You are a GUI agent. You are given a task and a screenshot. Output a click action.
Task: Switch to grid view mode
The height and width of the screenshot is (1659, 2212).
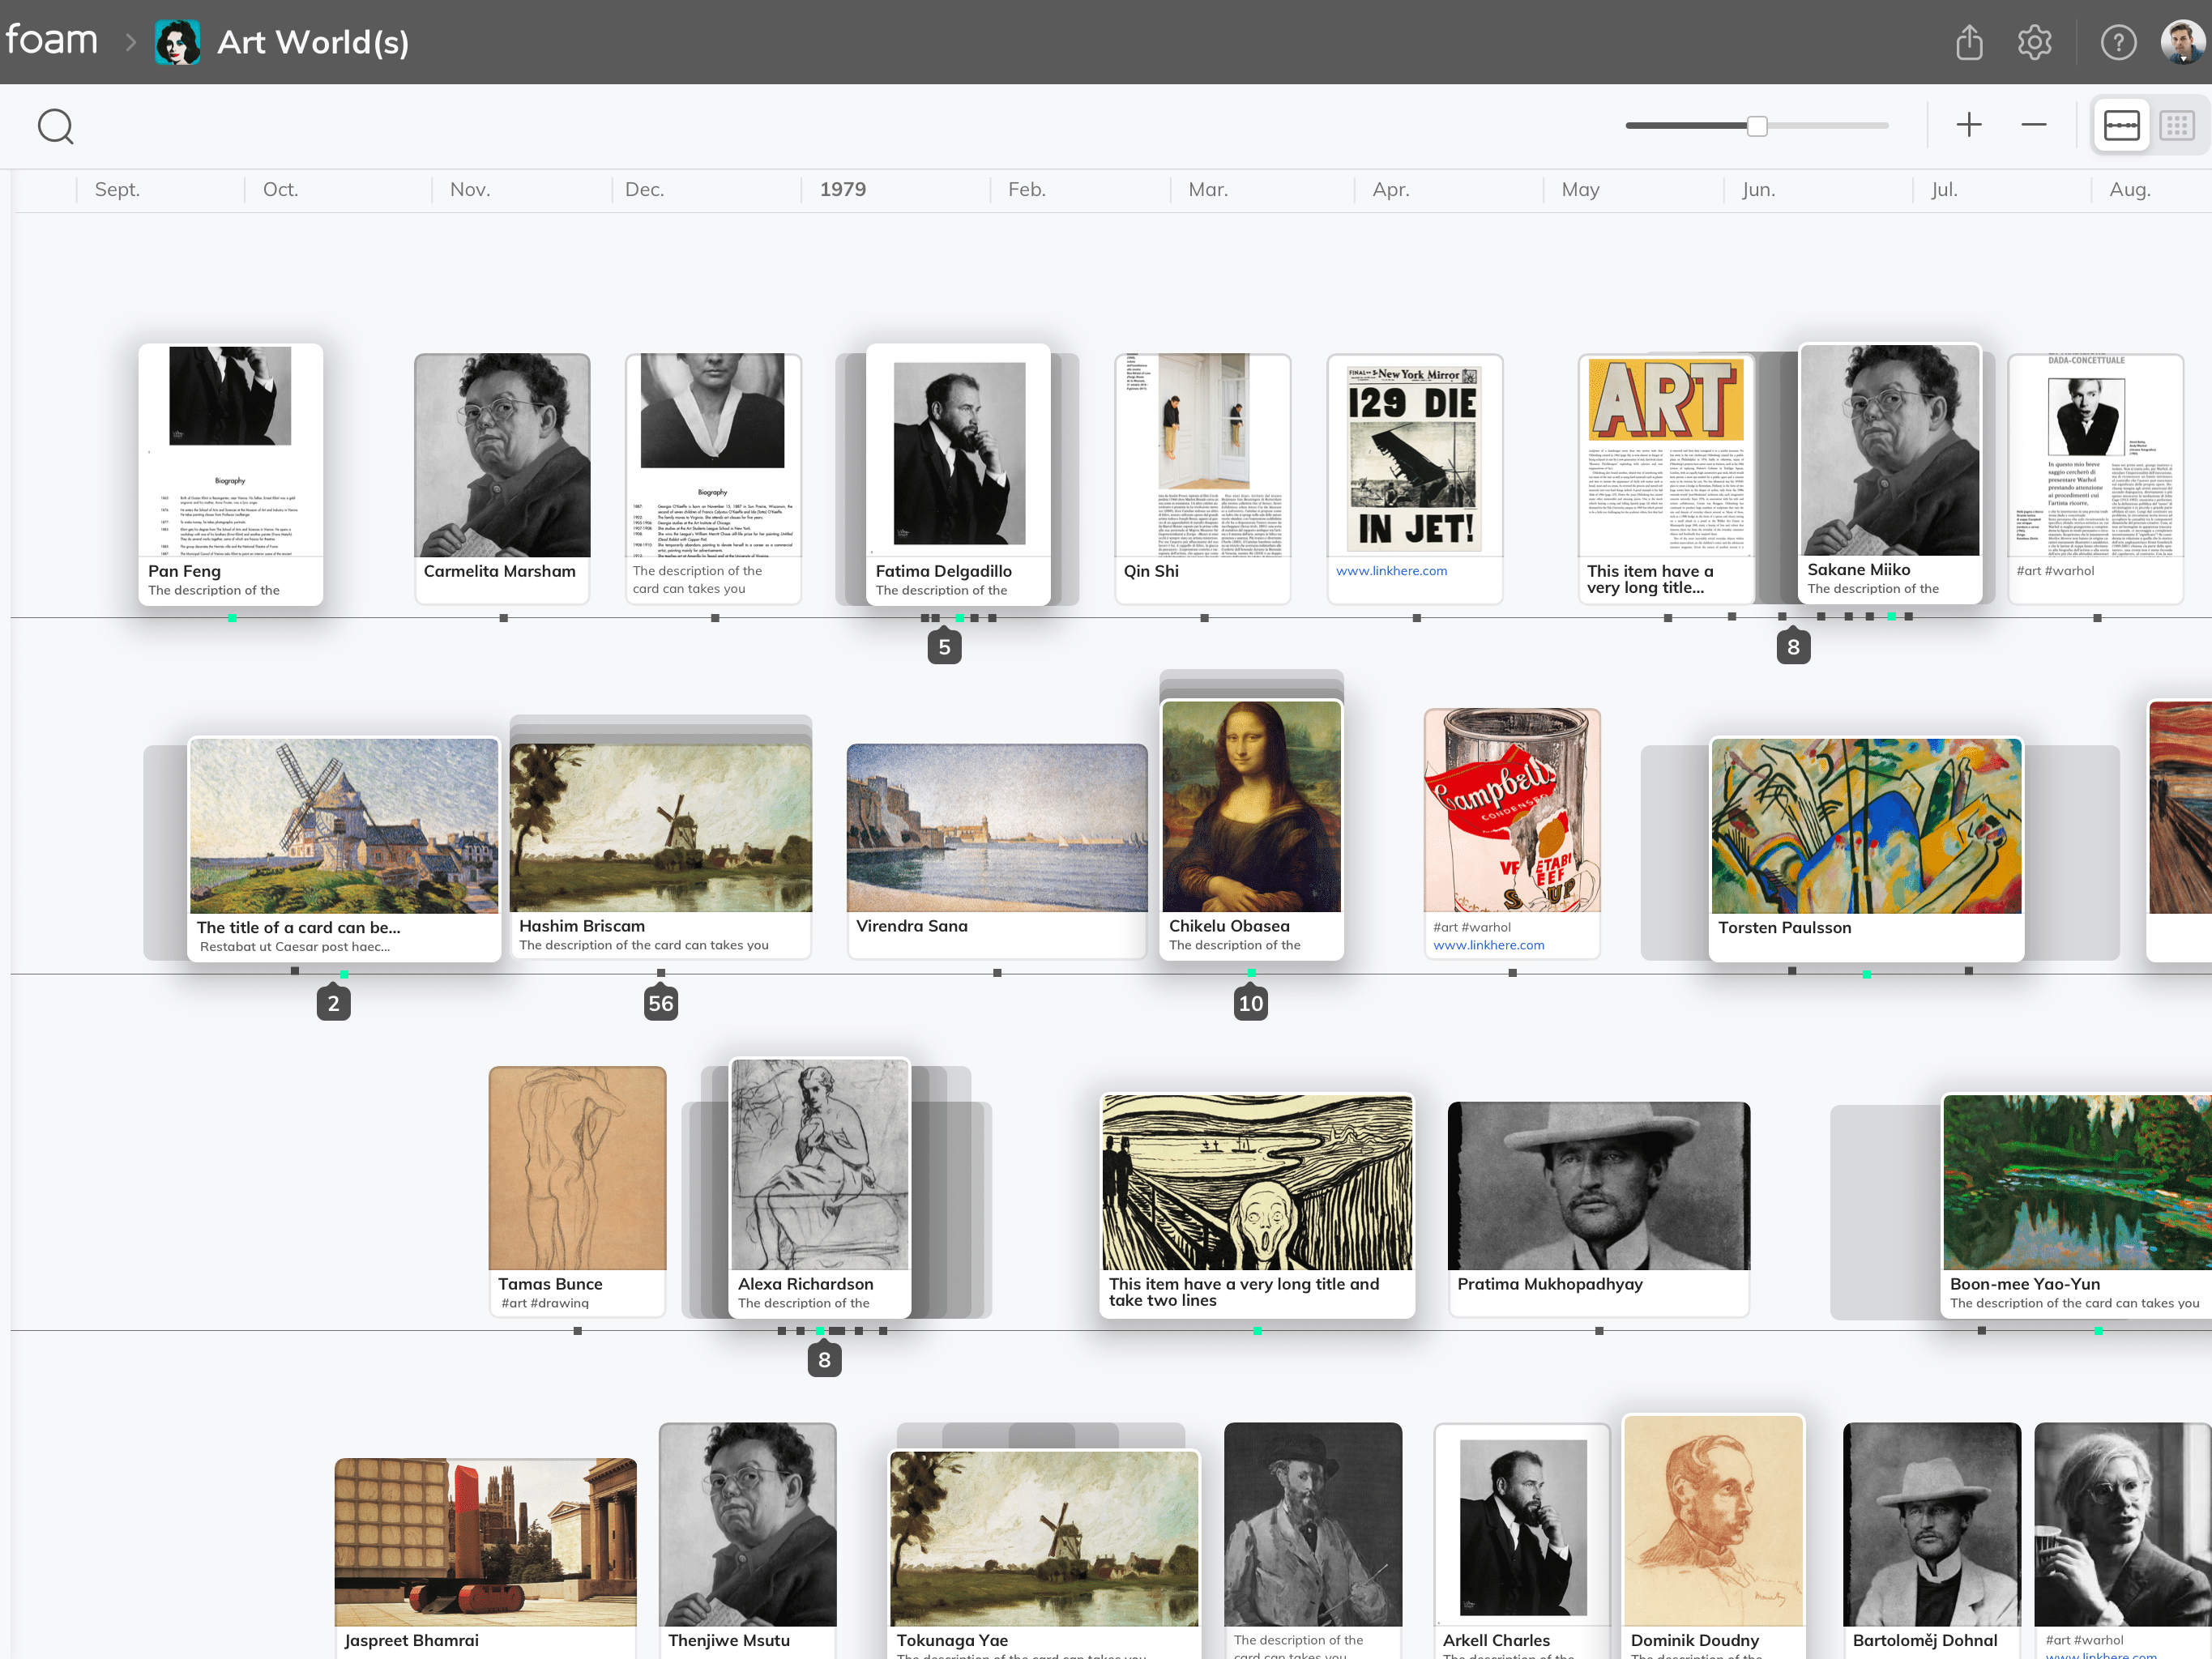click(2176, 125)
